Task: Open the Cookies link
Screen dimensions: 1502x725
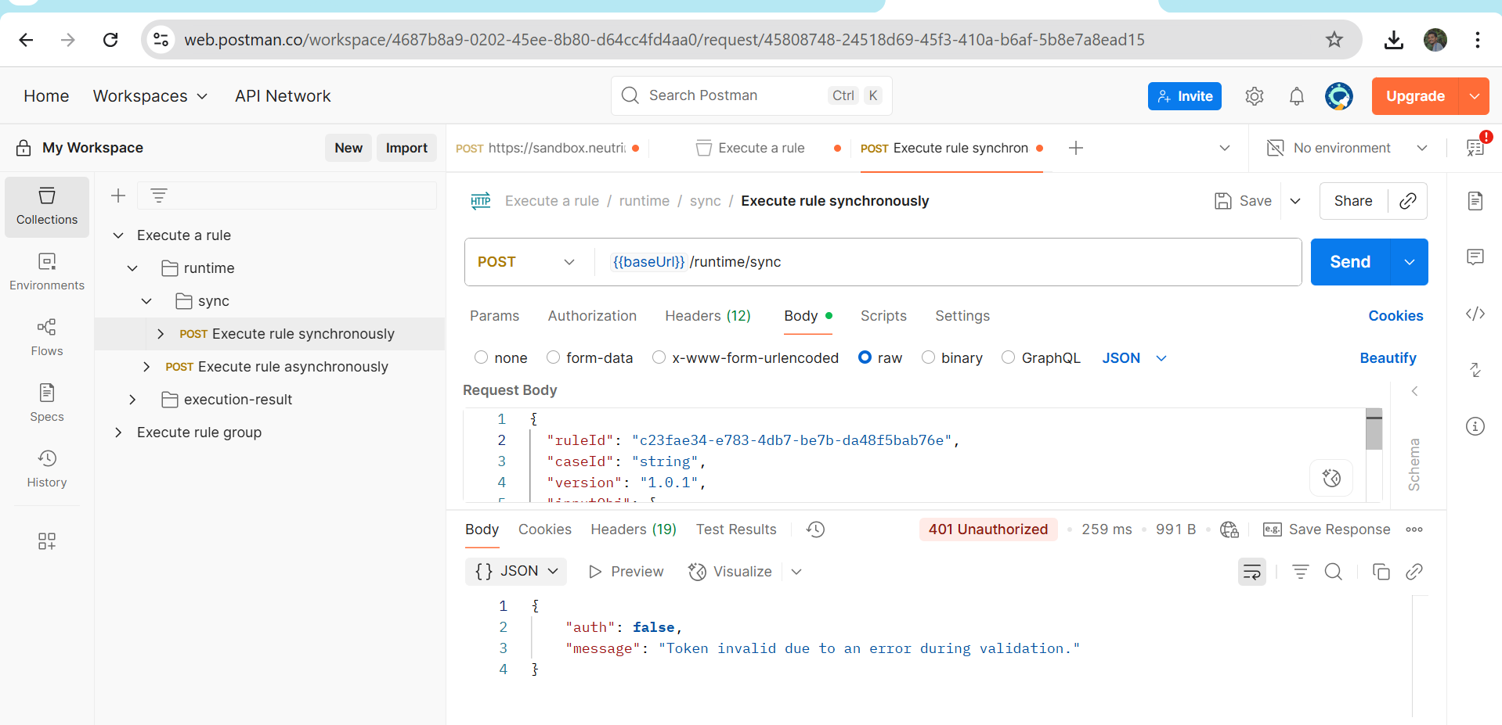Action: [x=1395, y=316]
